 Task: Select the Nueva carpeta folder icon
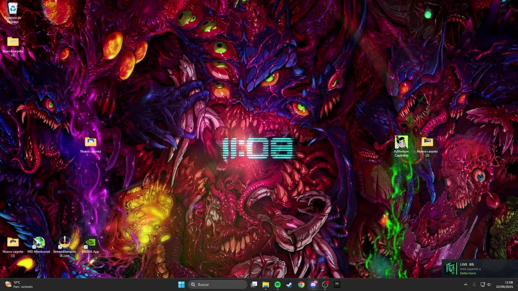[x=91, y=145]
